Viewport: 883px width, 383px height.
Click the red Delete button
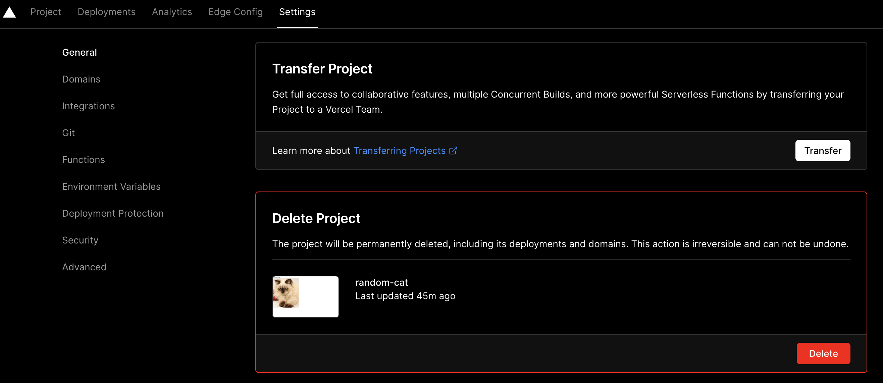[823, 353]
